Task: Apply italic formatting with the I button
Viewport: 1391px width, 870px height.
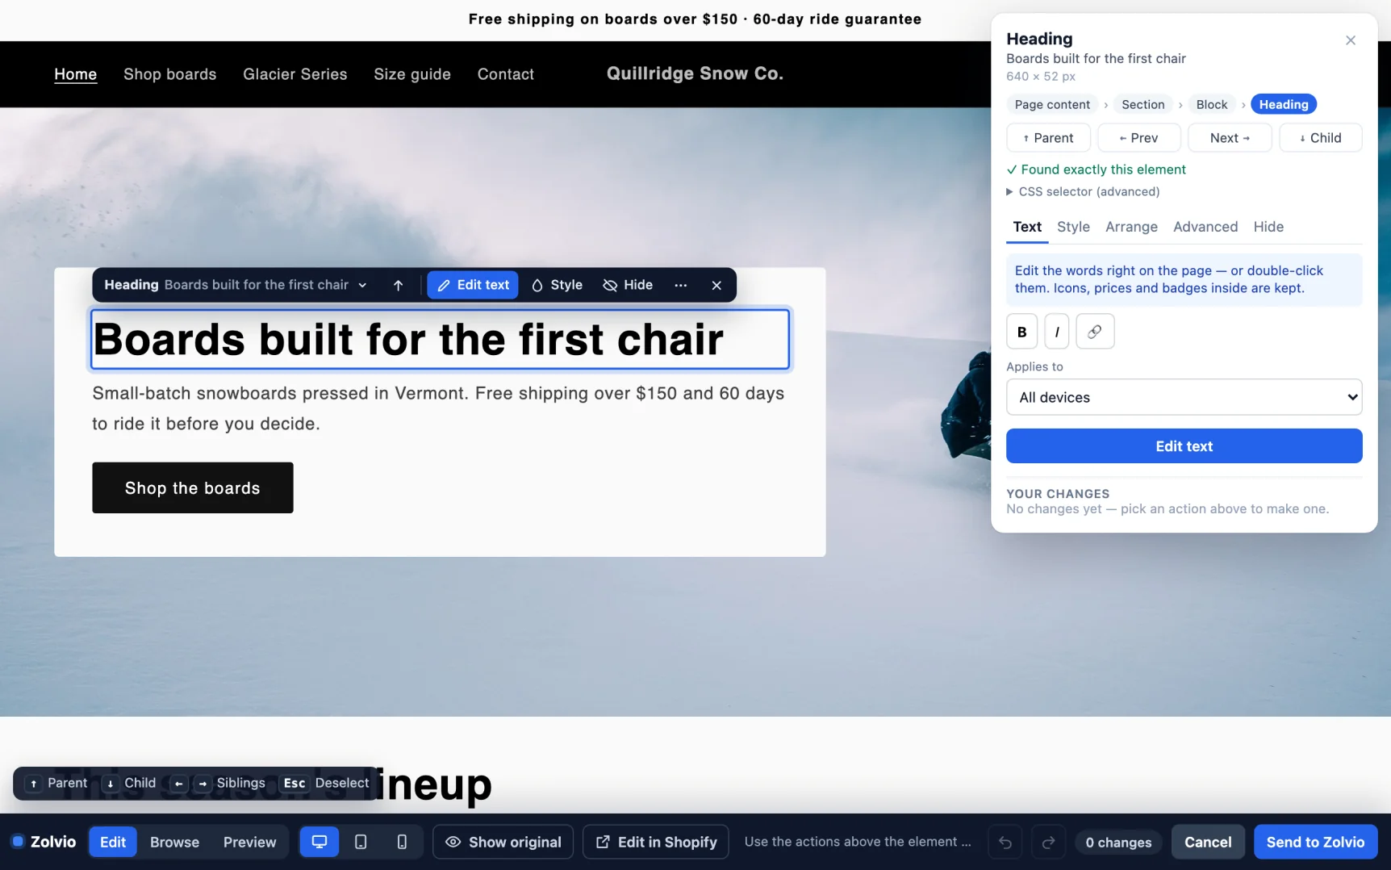Action: click(x=1057, y=332)
